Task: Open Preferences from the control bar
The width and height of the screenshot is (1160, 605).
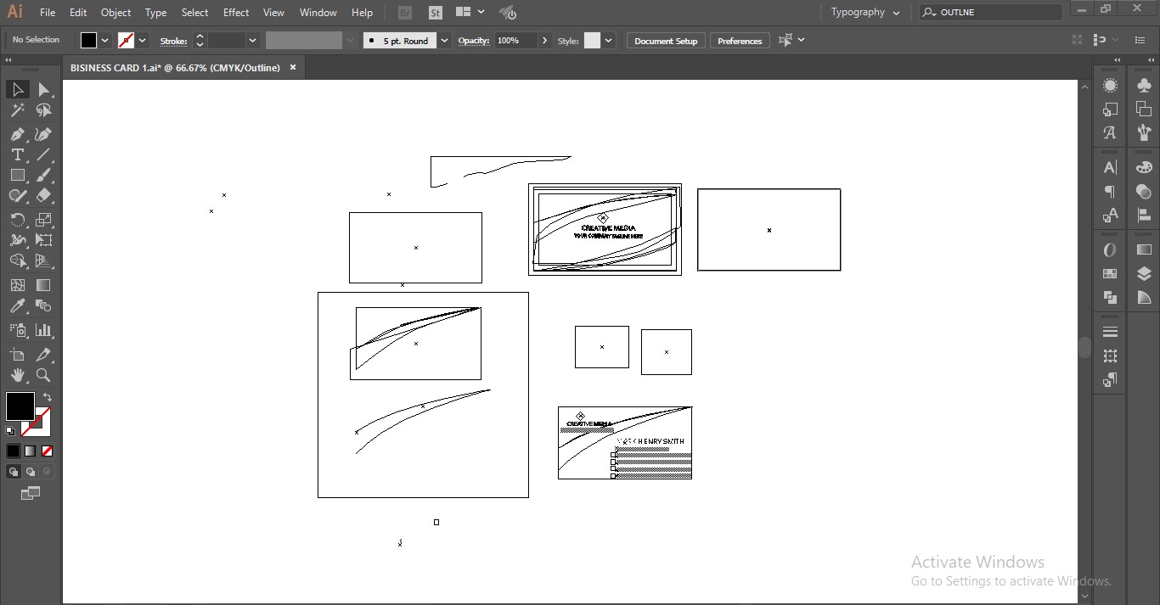Action: [x=739, y=40]
